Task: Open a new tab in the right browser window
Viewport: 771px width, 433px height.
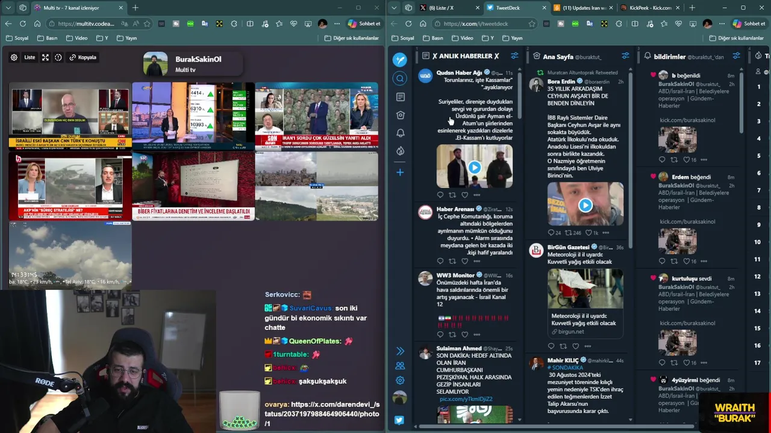Action: click(691, 8)
